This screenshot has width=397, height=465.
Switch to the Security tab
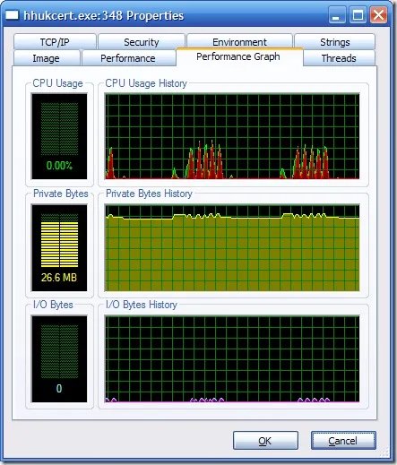point(142,42)
